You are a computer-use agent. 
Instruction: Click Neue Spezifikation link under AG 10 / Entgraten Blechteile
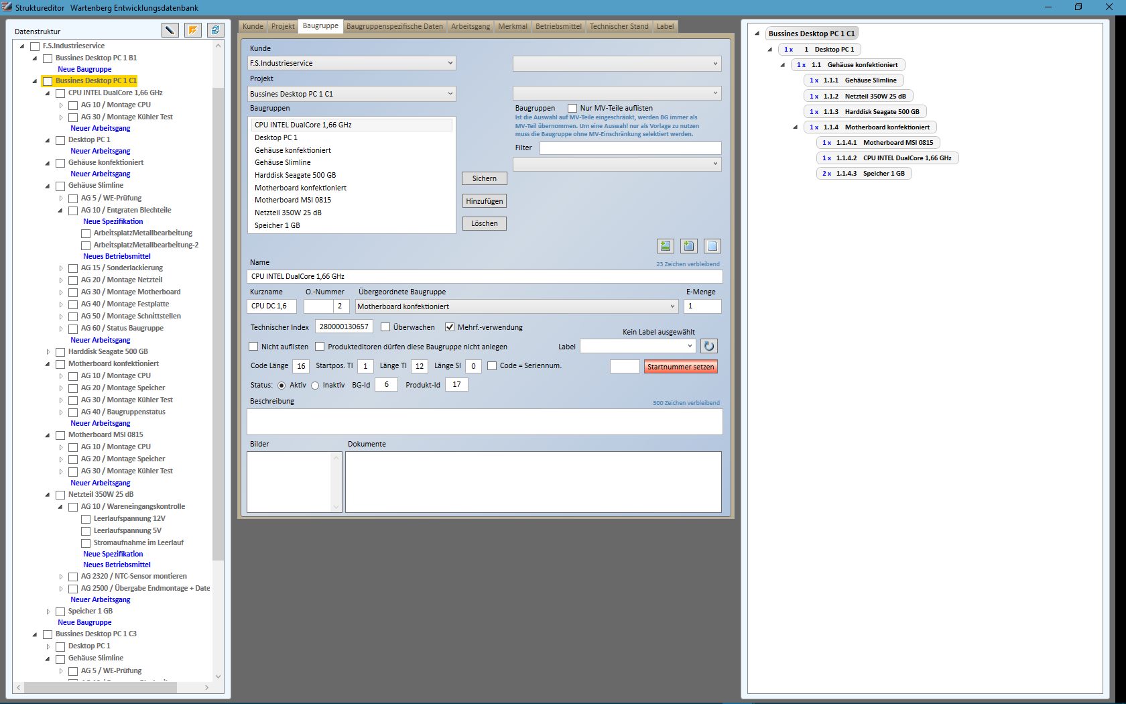pos(113,222)
